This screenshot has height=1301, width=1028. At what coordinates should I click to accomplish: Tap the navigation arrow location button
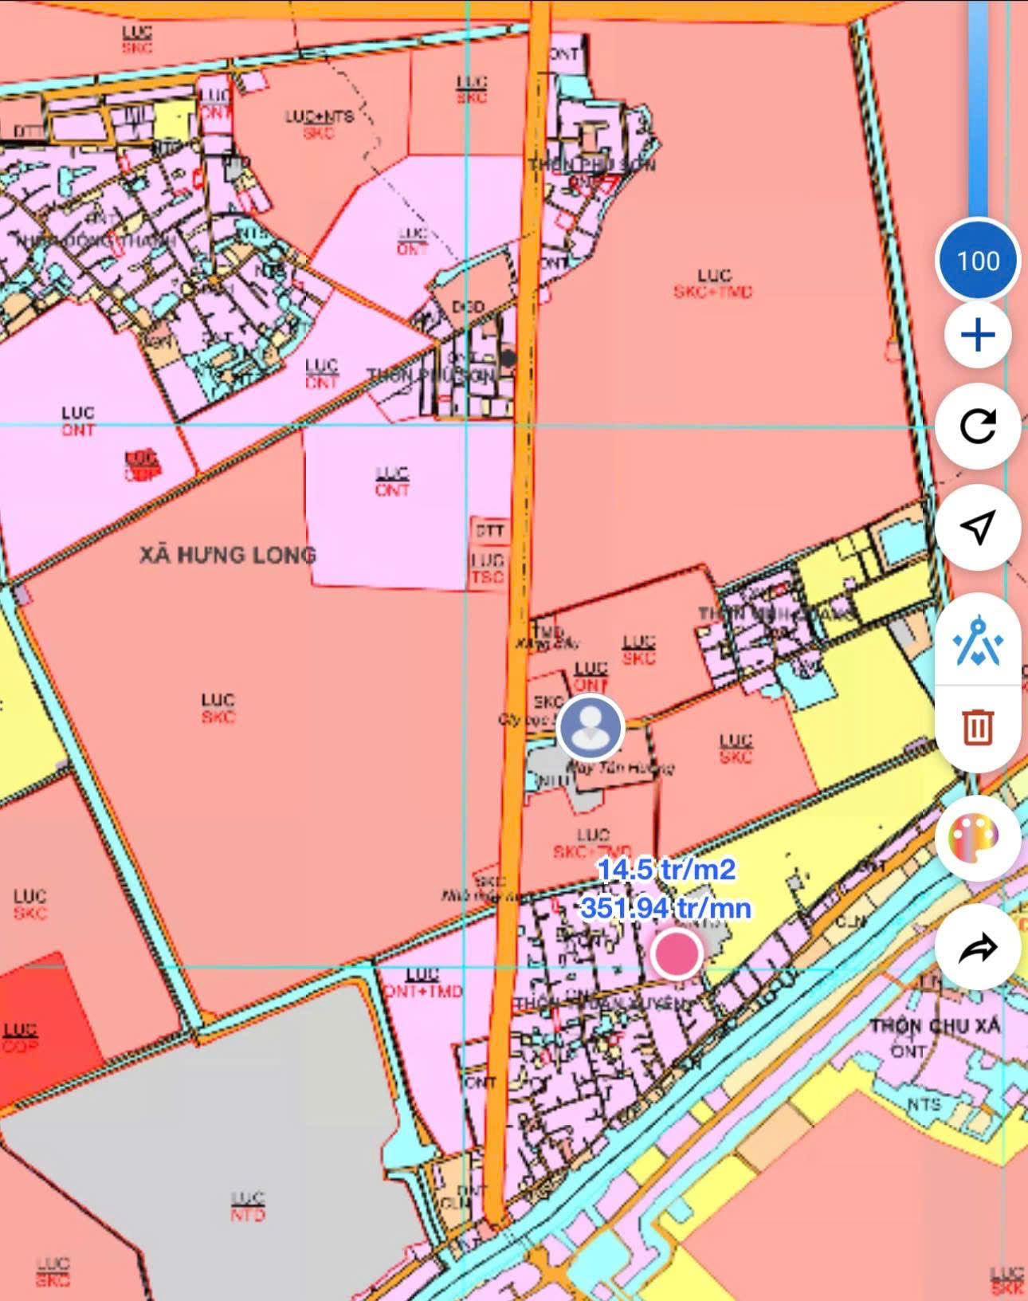[978, 526]
